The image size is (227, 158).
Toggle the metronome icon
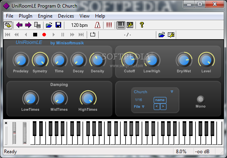coord(98,25)
